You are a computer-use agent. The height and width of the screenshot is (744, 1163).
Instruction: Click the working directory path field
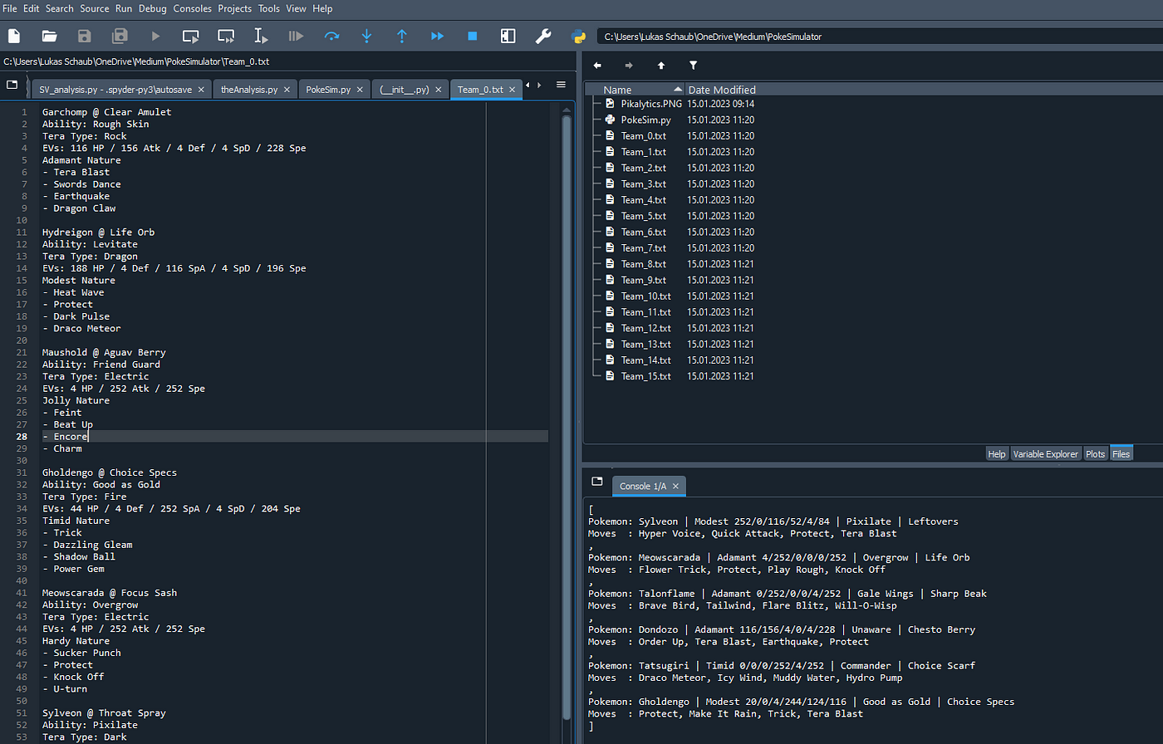point(879,37)
